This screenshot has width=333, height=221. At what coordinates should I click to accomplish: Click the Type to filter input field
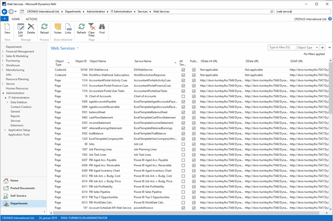[280, 48]
